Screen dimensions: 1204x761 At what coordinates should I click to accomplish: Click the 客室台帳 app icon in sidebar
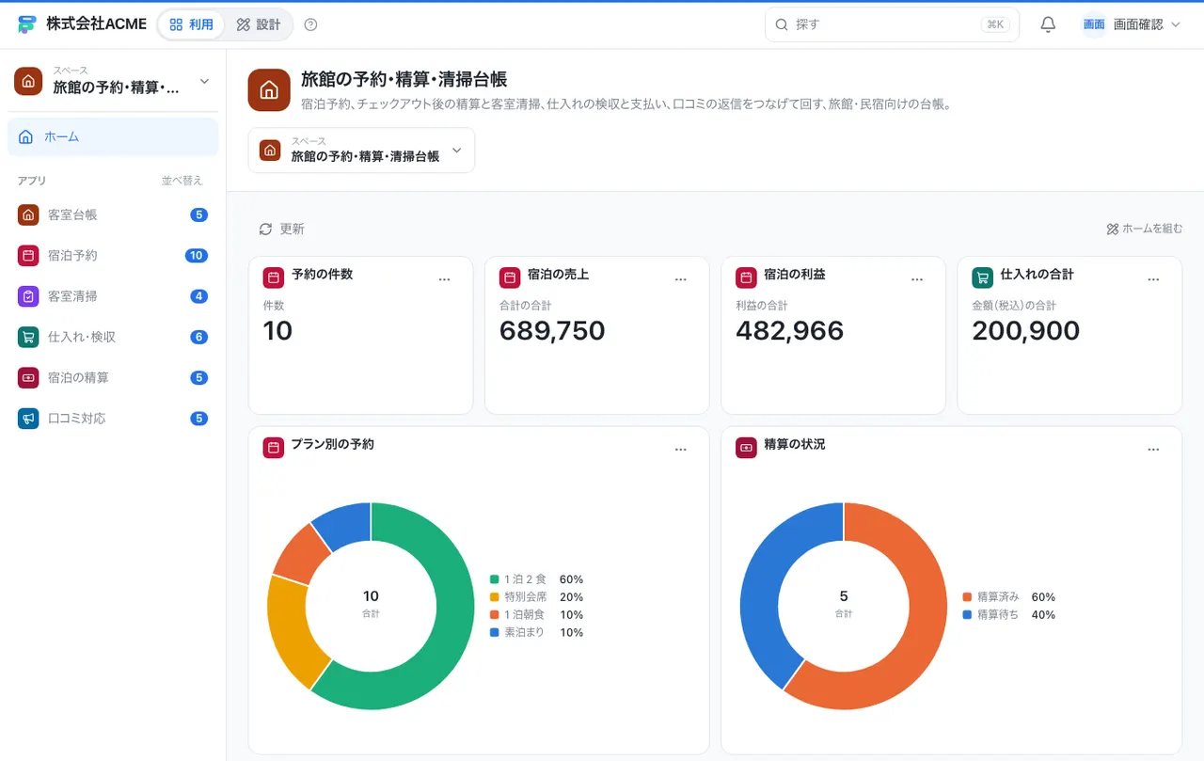click(x=28, y=214)
